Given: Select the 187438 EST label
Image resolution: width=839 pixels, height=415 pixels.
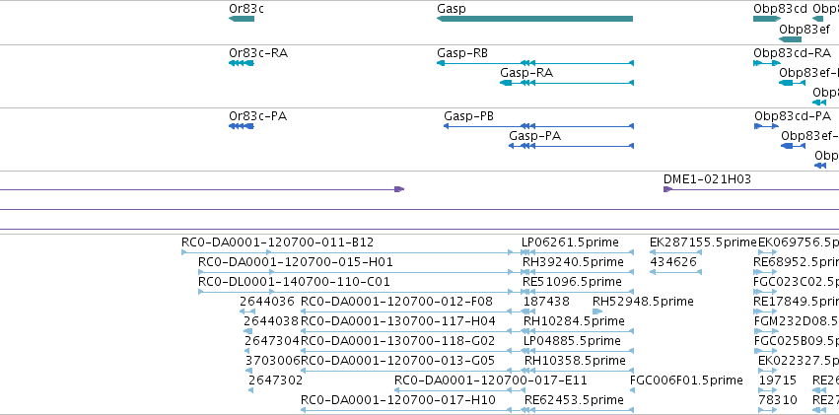Looking at the screenshot, I should (x=546, y=302).
